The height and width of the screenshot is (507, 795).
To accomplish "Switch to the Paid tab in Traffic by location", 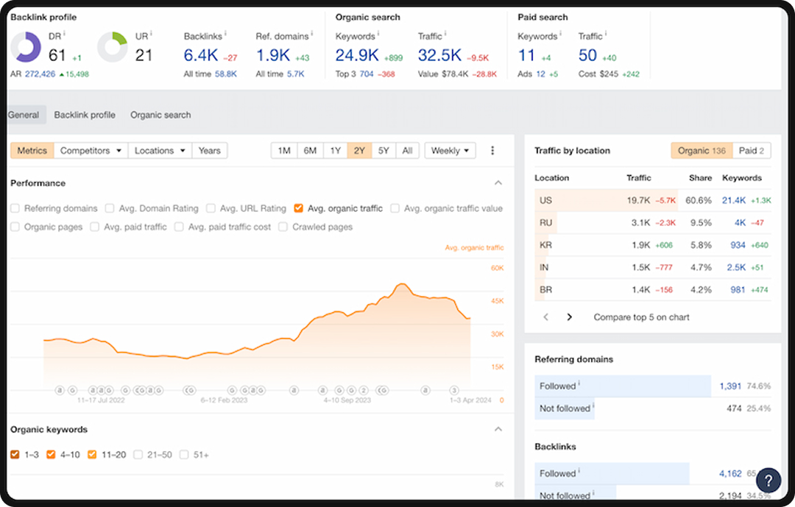I will [x=752, y=150].
